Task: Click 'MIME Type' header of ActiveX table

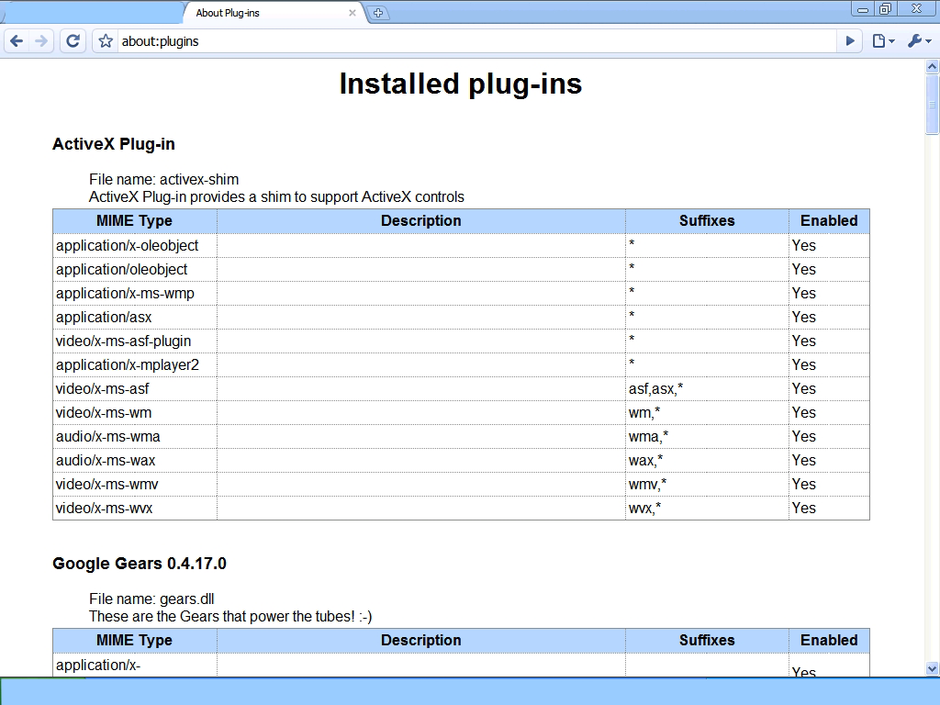Action: point(134,220)
